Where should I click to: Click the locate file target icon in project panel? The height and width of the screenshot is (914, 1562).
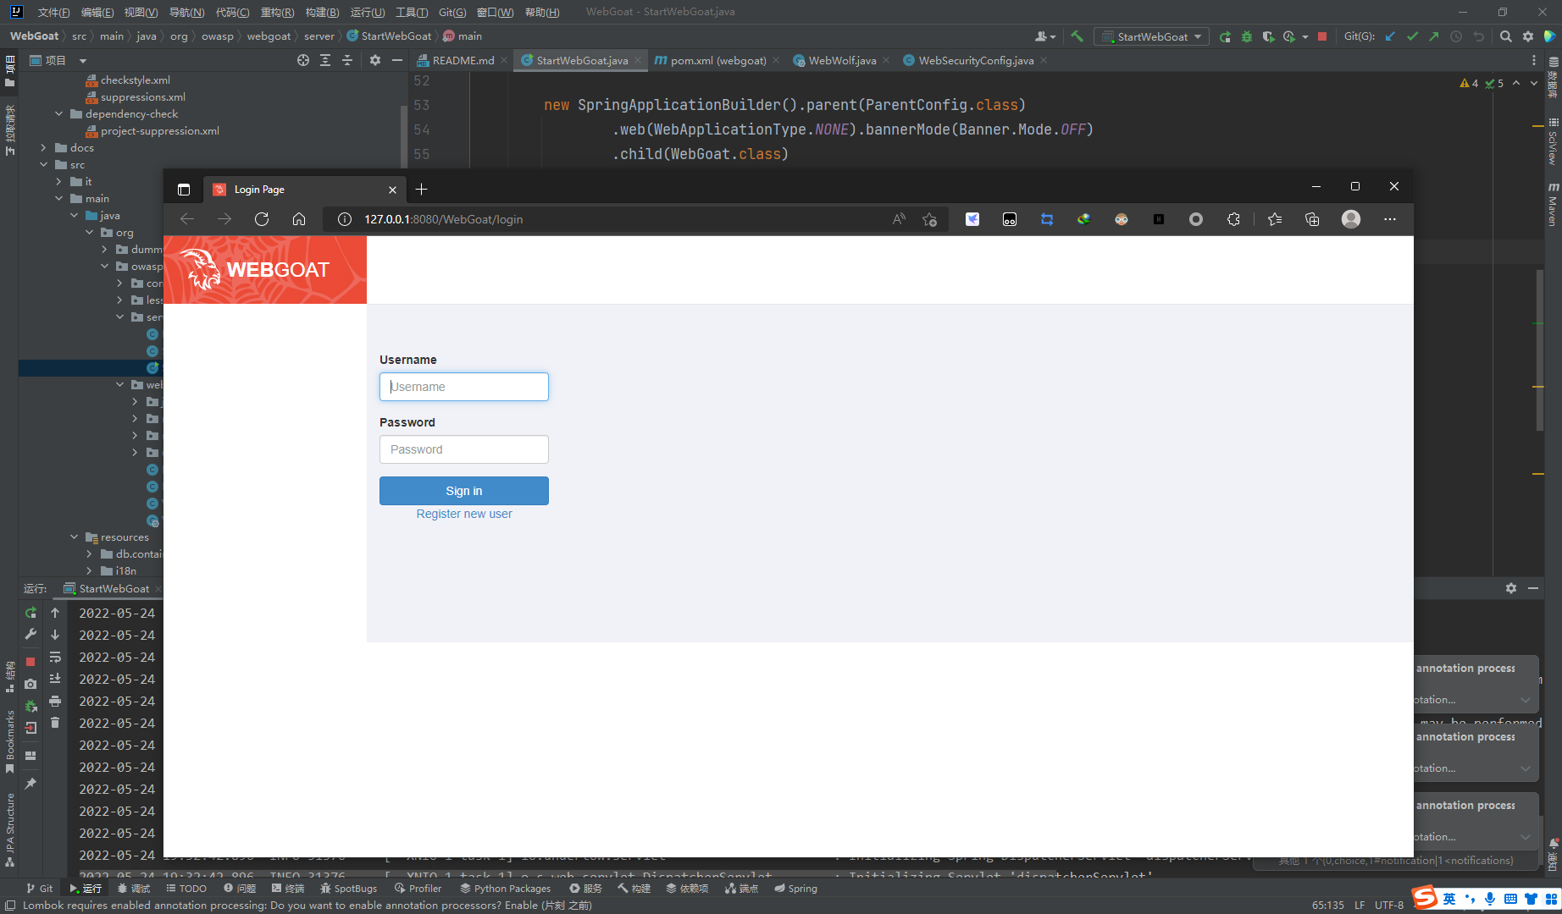click(x=303, y=60)
